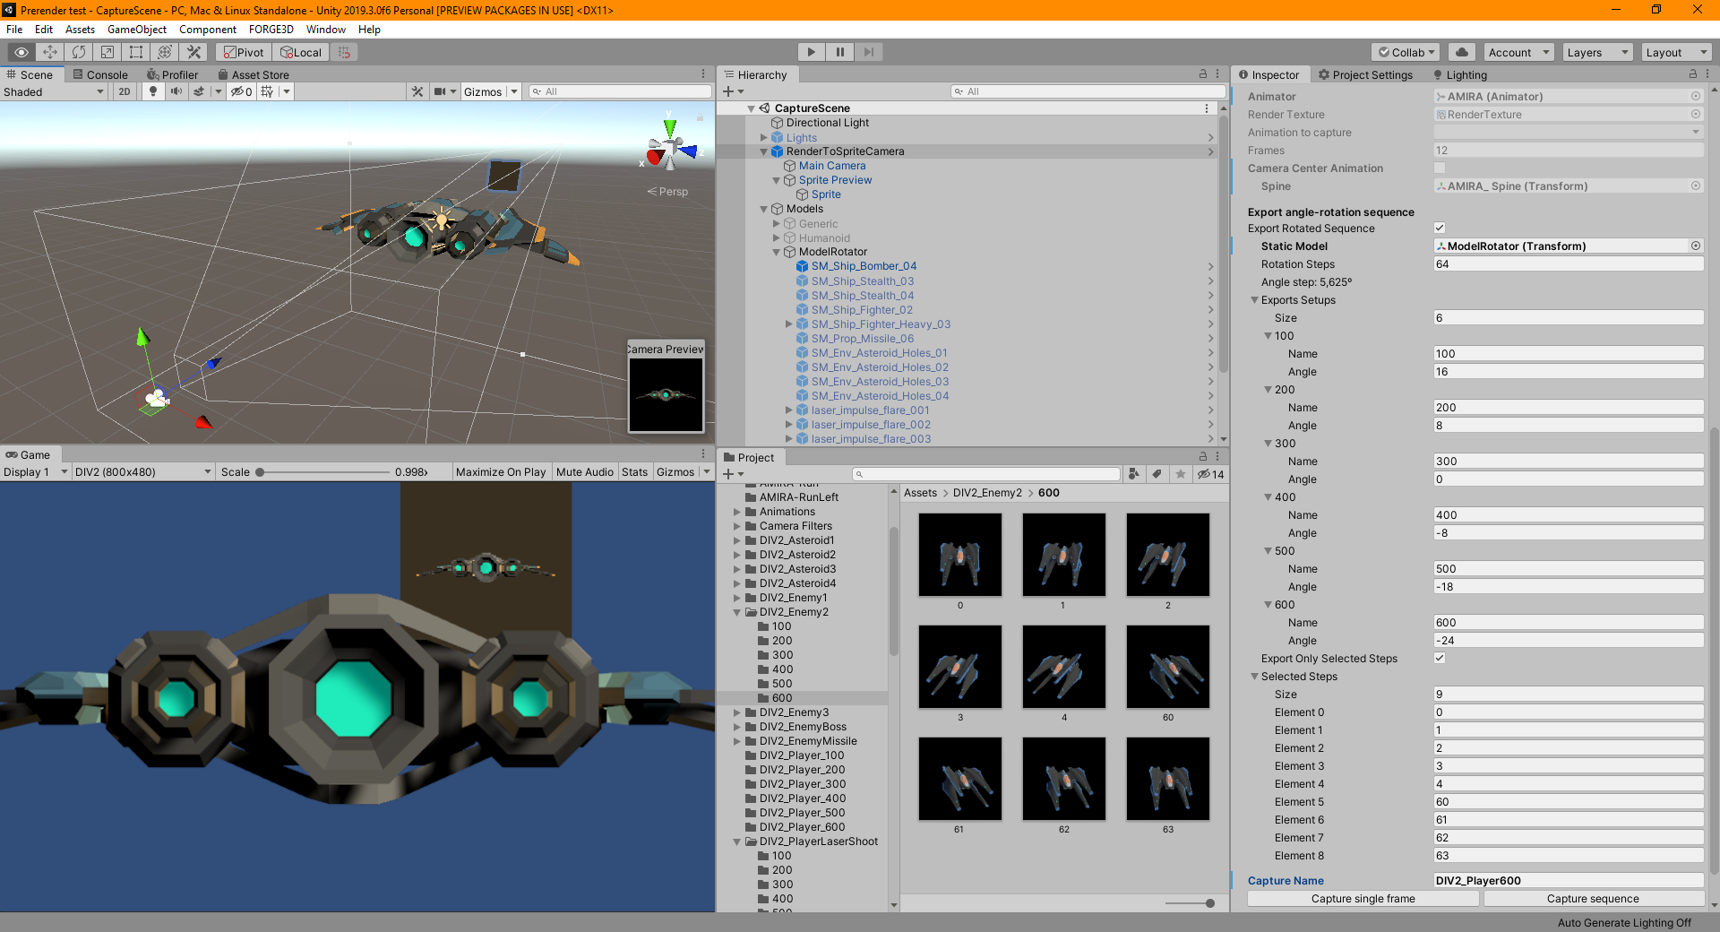Toggle scene grid visibility icon
The width and height of the screenshot is (1720, 932).
(267, 91)
